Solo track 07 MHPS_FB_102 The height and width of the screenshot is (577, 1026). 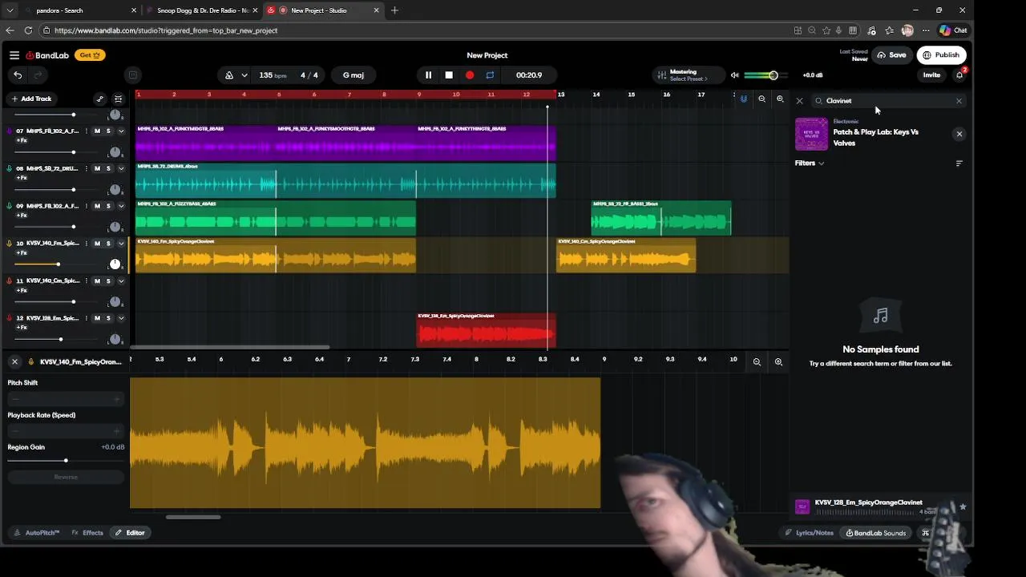[108, 131]
